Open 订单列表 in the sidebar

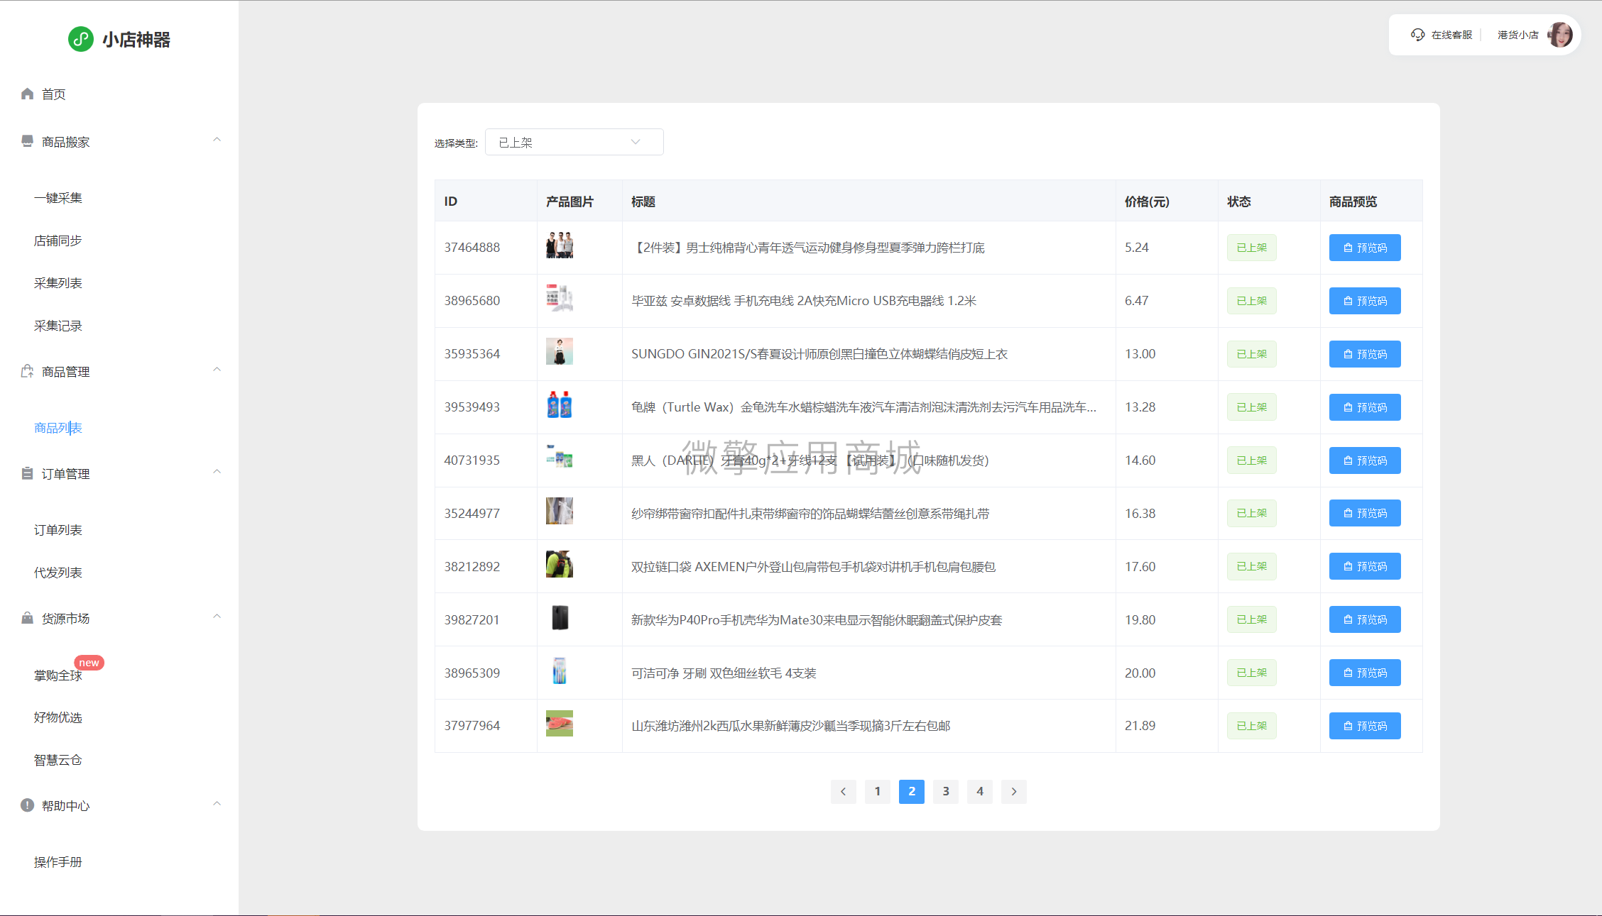(58, 530)
